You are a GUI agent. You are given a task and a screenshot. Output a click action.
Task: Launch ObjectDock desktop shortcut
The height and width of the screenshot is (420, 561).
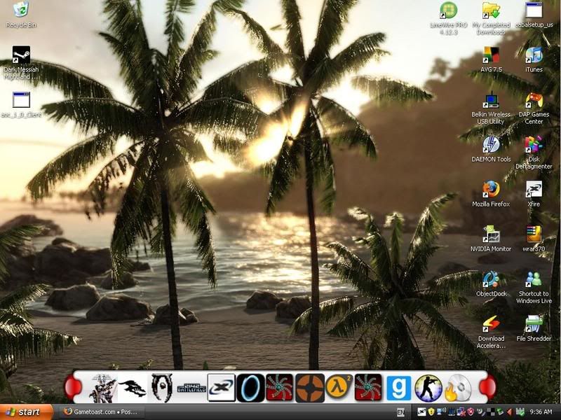[x=491, y=284]
